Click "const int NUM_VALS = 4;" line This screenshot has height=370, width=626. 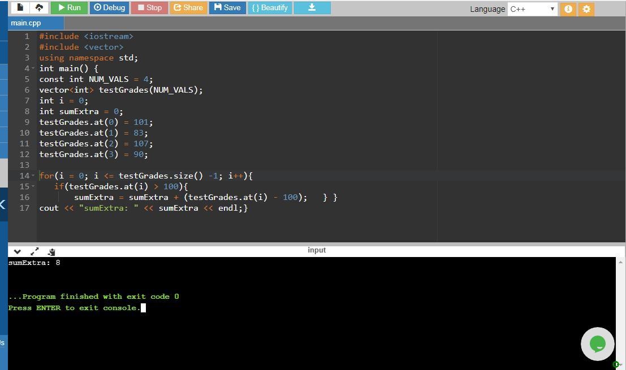(x=96, y=79)
